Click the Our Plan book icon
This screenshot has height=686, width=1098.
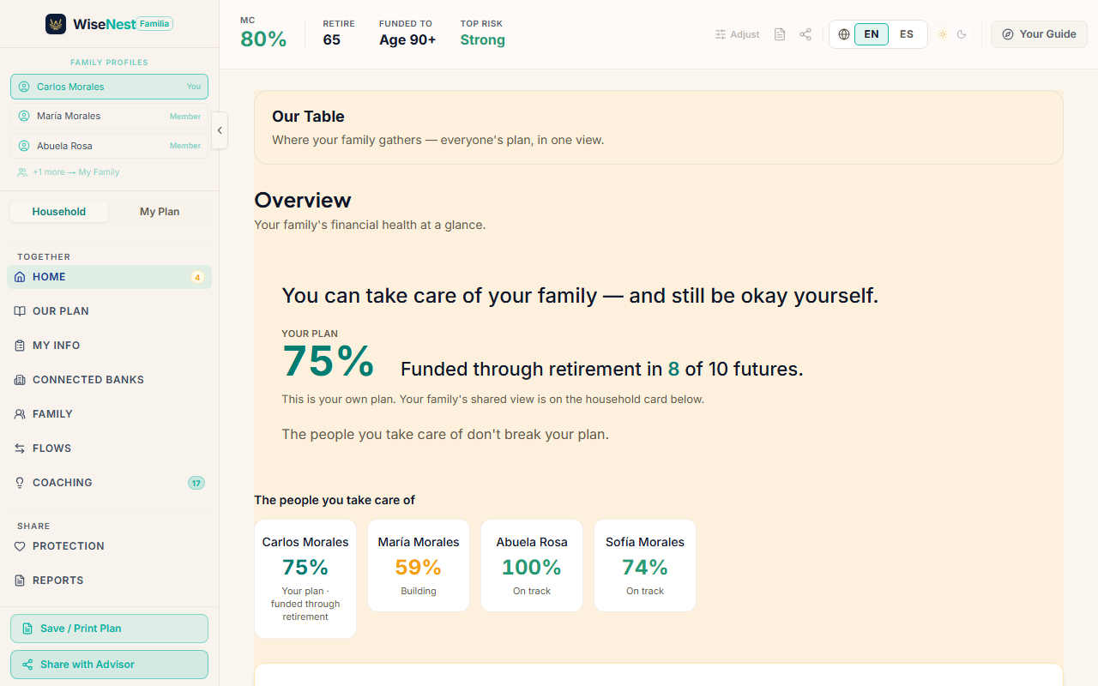pos(20,311)
